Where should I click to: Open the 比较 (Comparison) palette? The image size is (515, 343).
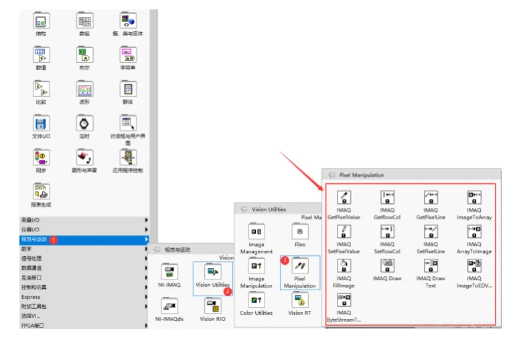point(42,89)
